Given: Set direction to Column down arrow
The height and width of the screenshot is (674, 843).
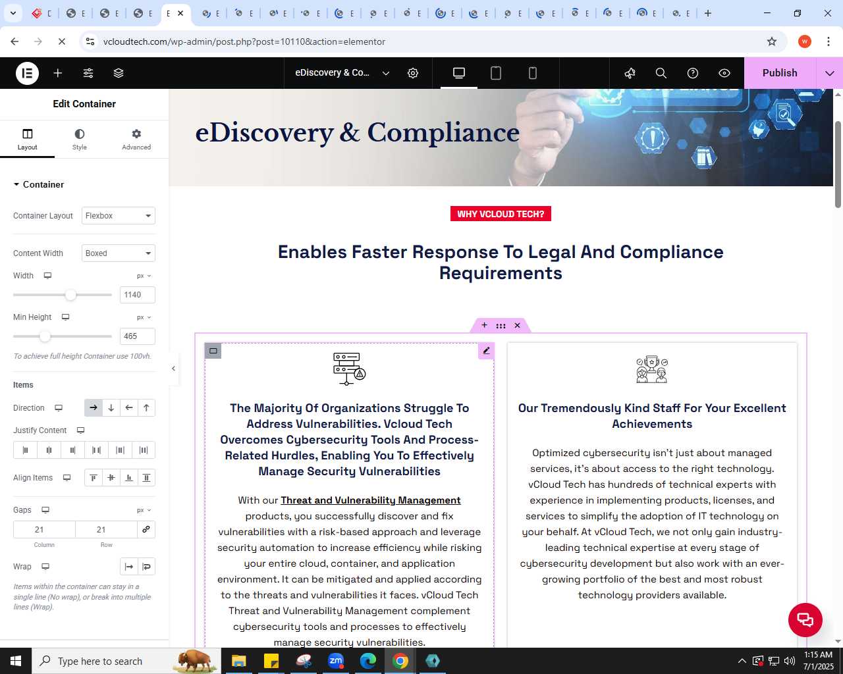Looking at the screenshot, I should coord(111,408).
